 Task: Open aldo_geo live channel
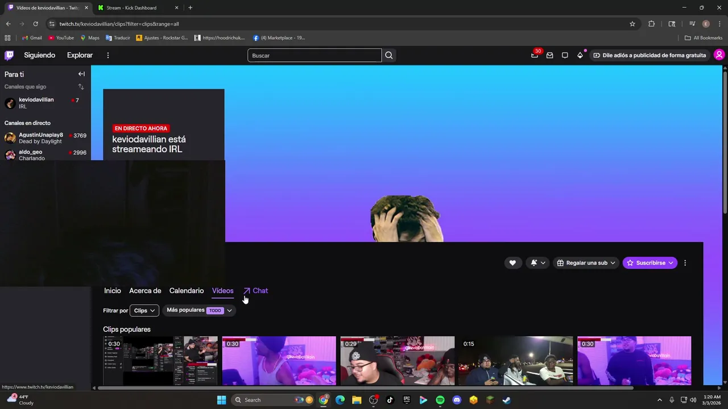(44, 155)
